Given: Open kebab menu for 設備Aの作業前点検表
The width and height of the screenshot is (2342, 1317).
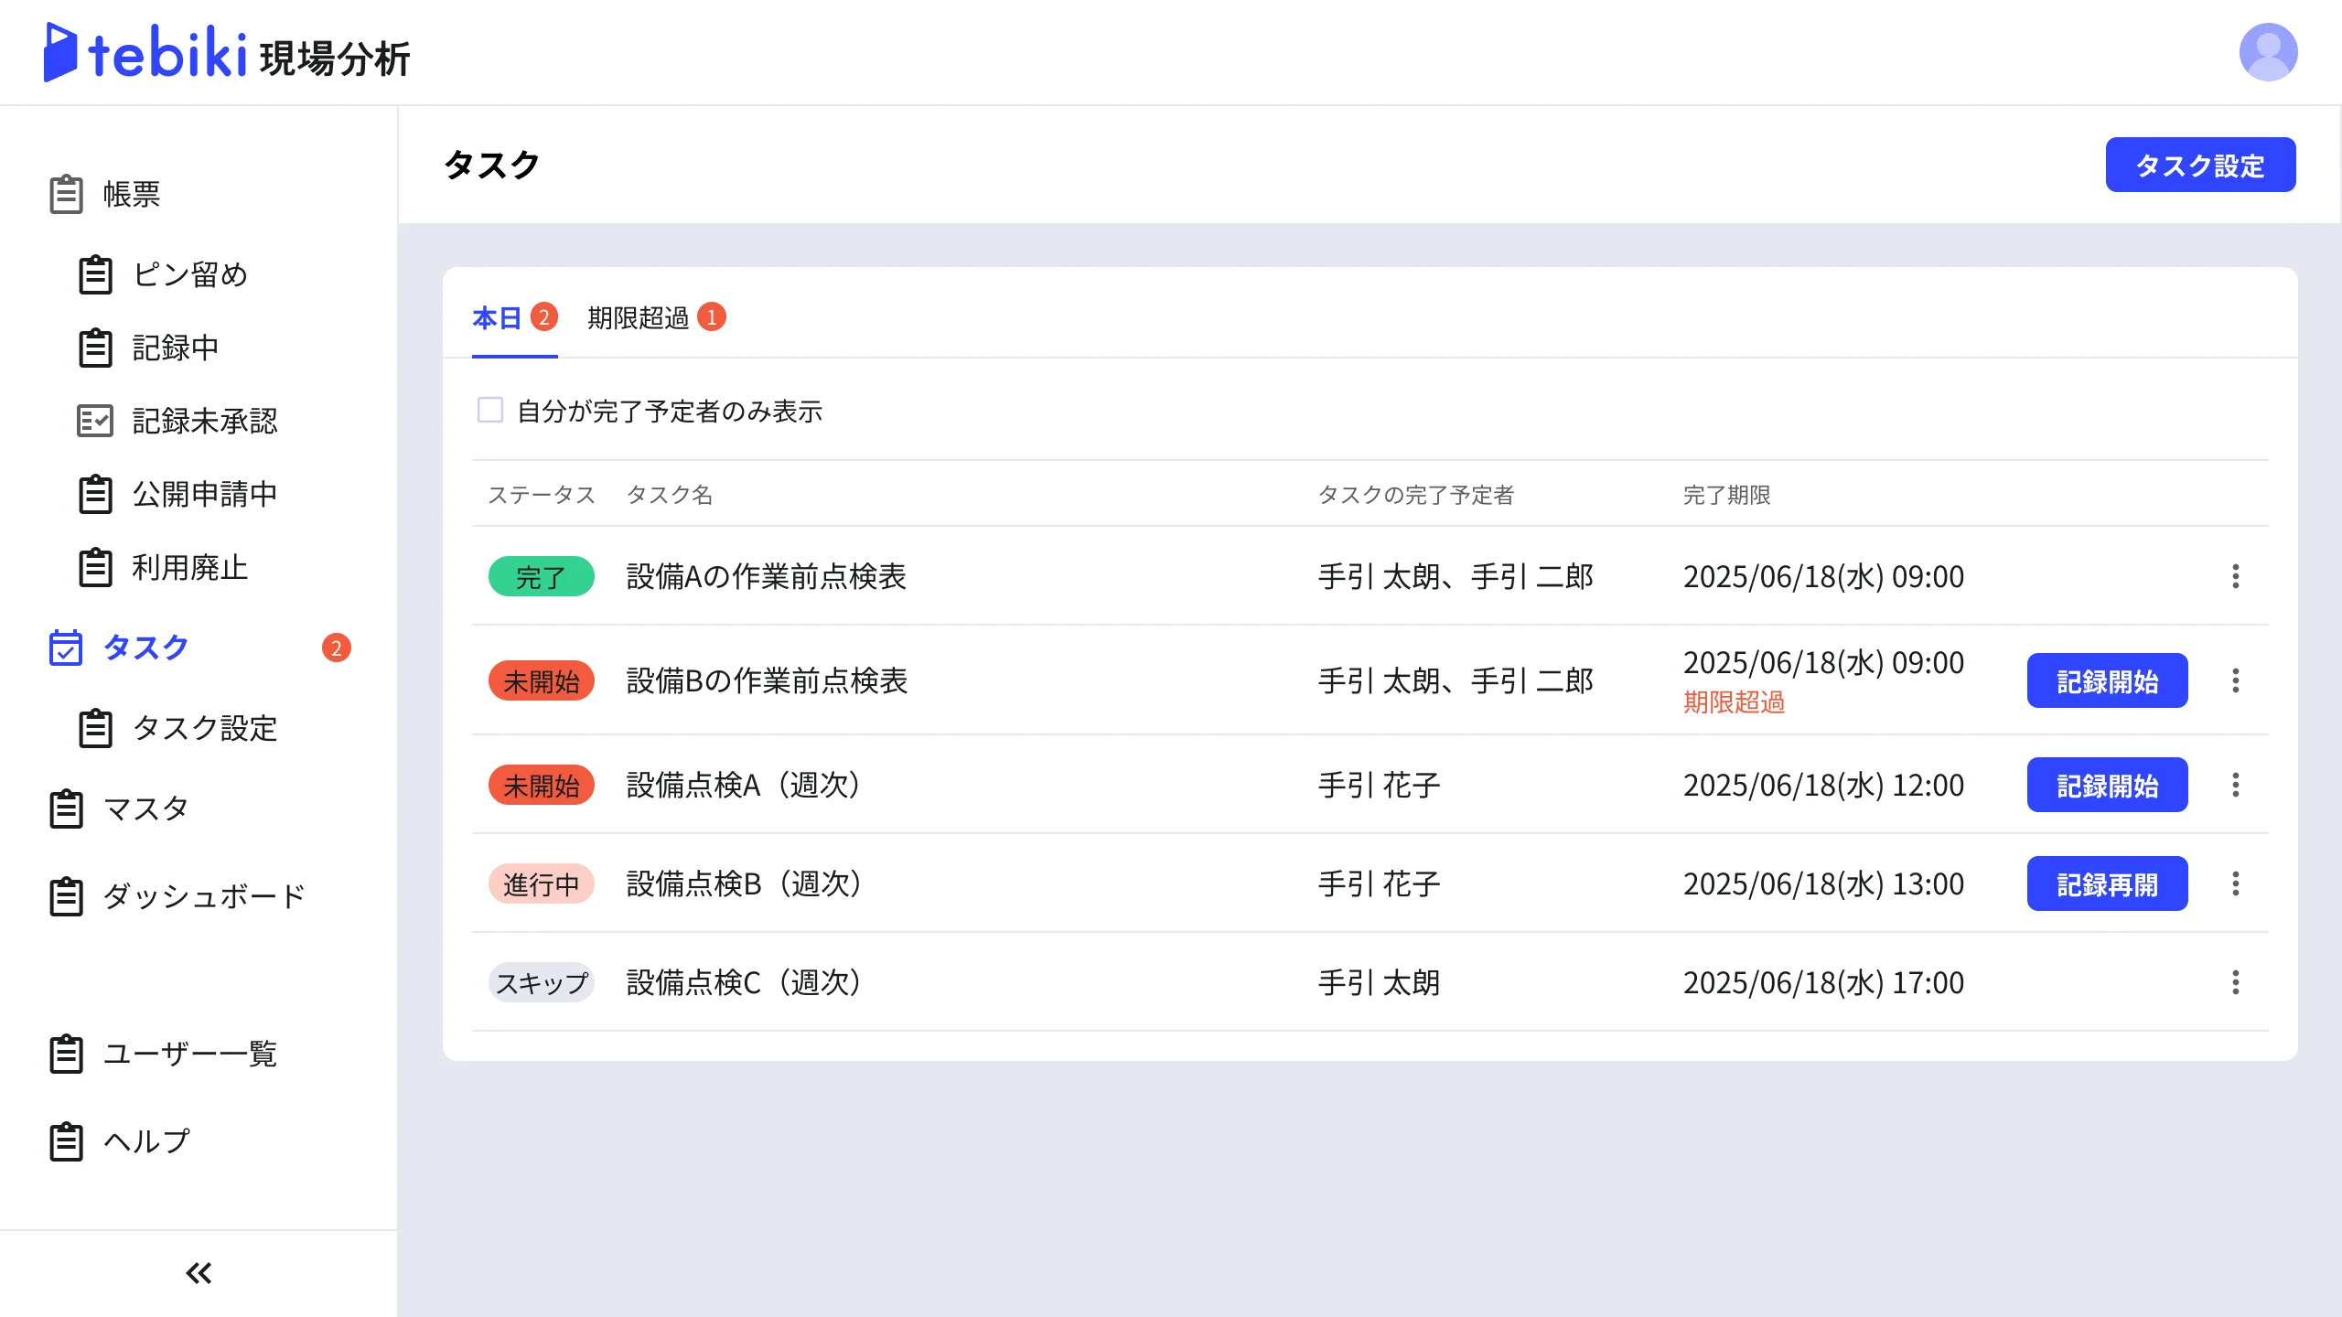Looking at the screenshot, I should point(2235,576).
